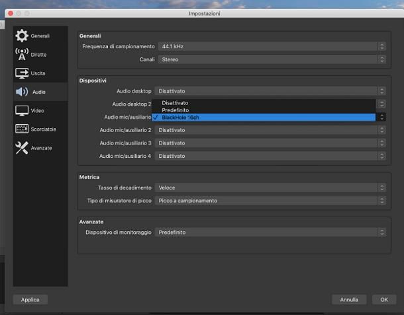Click the Metrica section heading
The width and height of the screenshot is (404, 315).
(x=89, y=177)
